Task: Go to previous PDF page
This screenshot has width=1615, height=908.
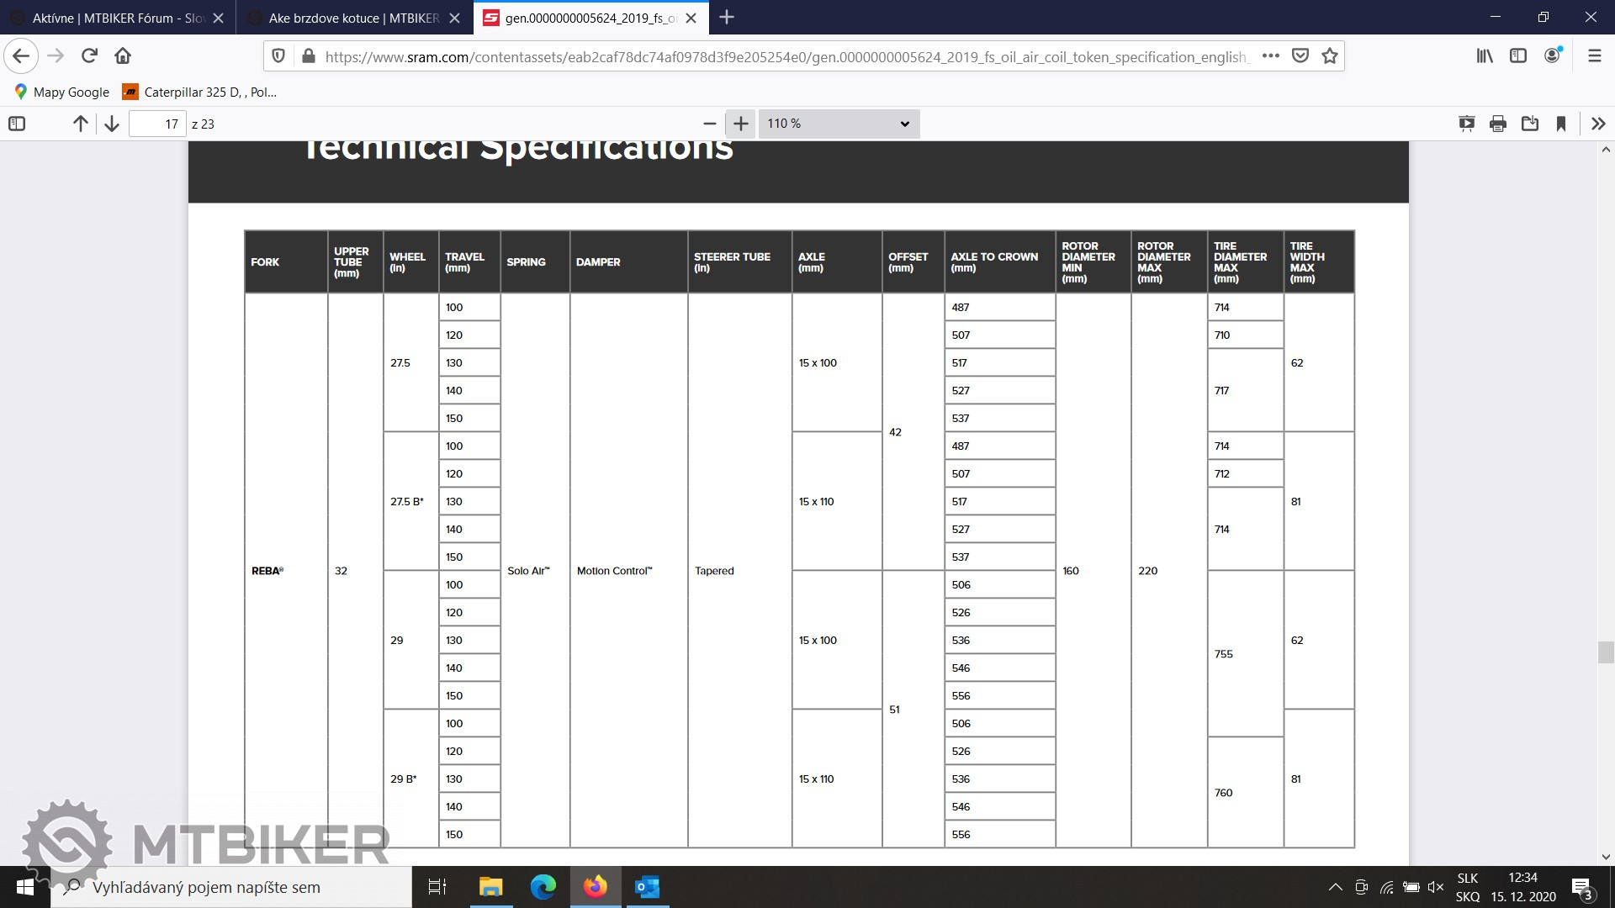Action: [81, 124]
